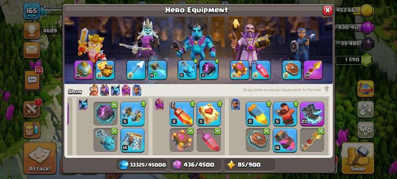Image resolution: width=397 pixels, height=179 pixels.
Task: Choose the level 5 Hog Rider Puppet
Action: click(x=285, y=114)
